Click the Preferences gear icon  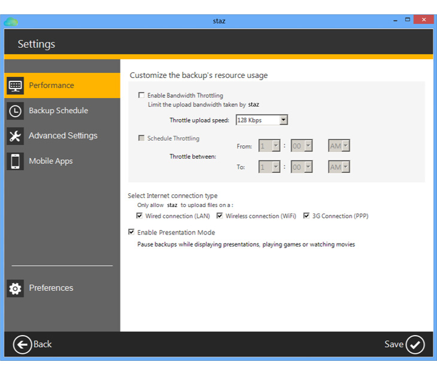click(15, 288)
